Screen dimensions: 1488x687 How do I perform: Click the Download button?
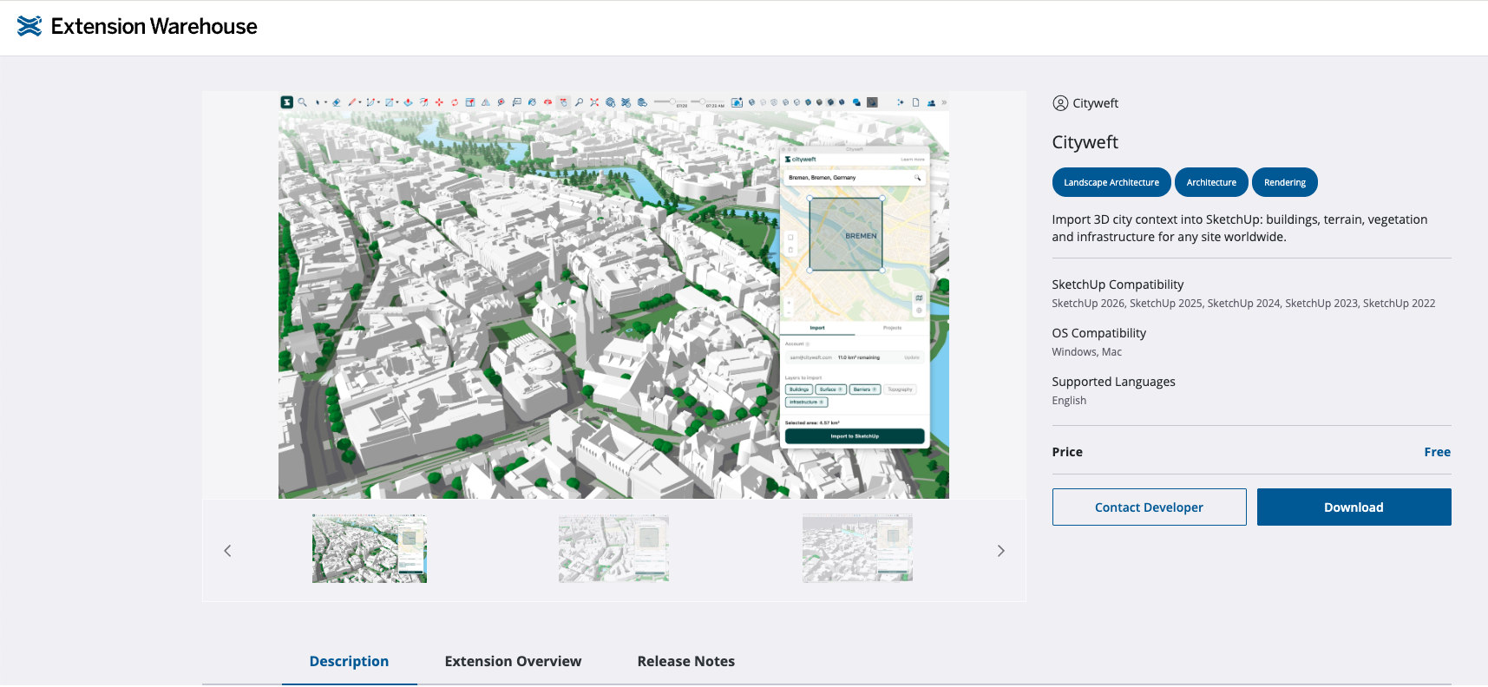(1354, 507)
